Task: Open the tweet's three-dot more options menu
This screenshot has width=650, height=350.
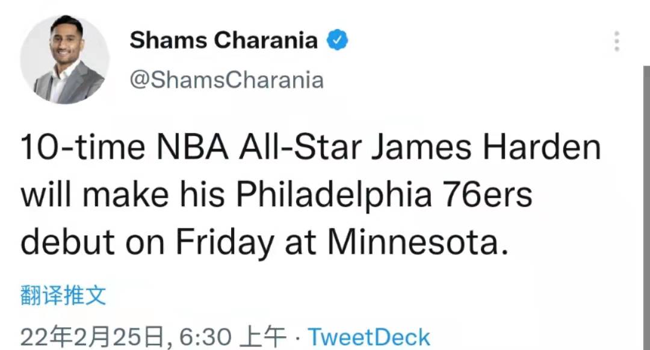Action: pos(617,41)
